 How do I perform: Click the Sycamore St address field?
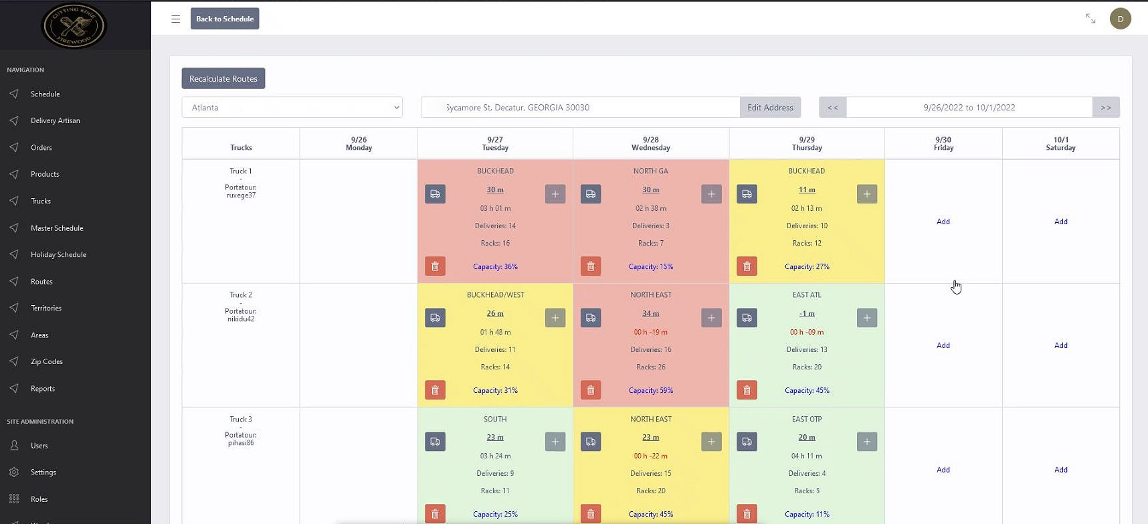pos(580,107)
